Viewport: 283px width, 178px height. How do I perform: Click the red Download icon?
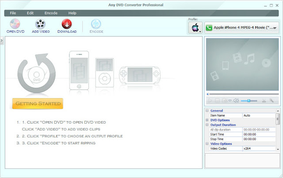(67, 23)
